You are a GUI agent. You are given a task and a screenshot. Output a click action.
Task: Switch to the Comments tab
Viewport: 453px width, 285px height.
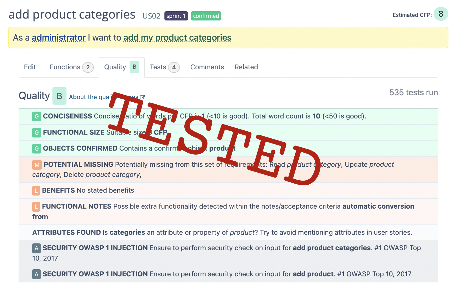pyautogui.click(x=207, y=67)
